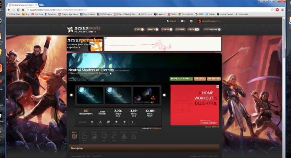Click the middle orange button beside Download

pyautogui.click(x=200, y=79)
